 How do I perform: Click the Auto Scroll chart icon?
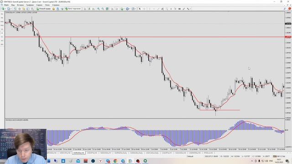(x=112, y=9)
